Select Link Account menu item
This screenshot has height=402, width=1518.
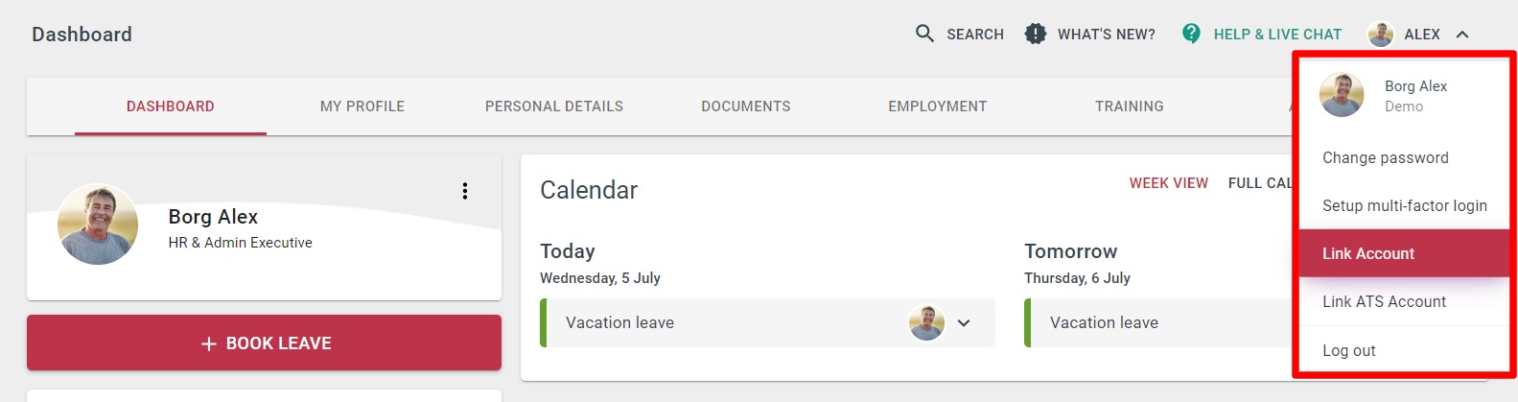[1368, 253]
